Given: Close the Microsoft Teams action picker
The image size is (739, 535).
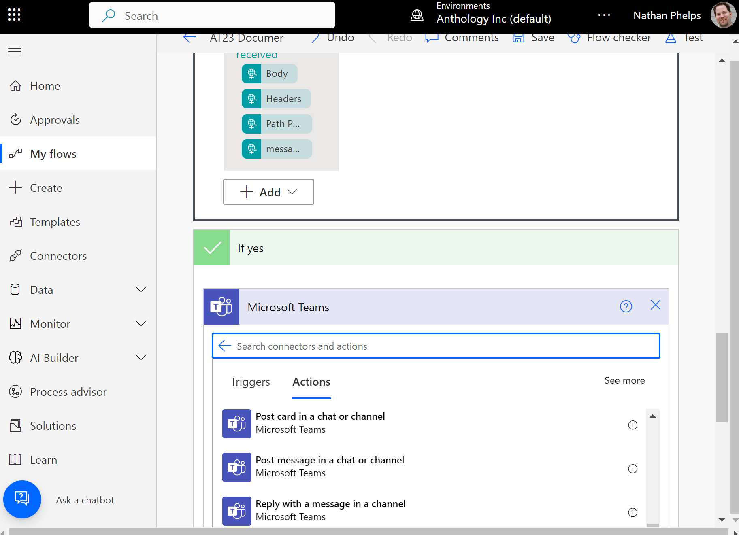Looking at the screenshot, I should point(656,305).
